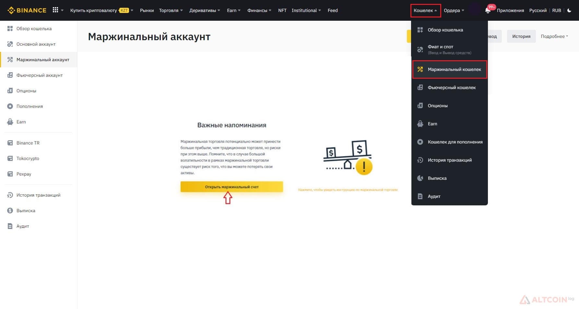Click the sidebar Основной аккаунт icon

coord(10,44)
